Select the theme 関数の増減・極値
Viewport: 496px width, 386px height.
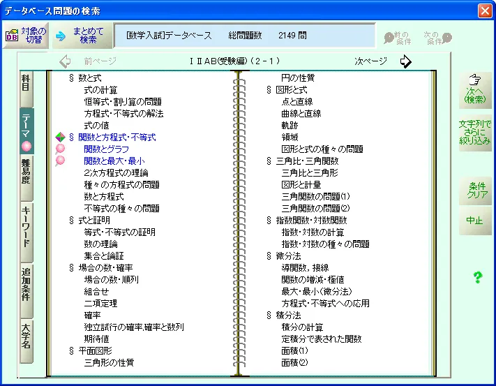pyautogui.click(x=313, y=279)
